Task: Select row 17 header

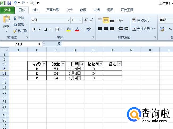Action: click(x=5, y=83)
